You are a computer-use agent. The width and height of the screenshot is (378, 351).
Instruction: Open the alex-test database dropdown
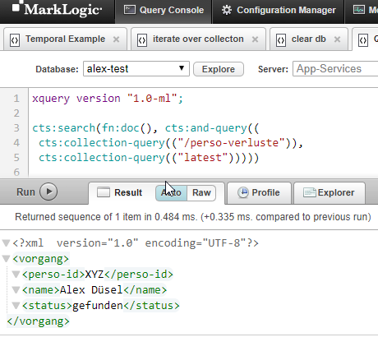136,68
